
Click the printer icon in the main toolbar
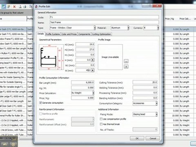[25, 7]
